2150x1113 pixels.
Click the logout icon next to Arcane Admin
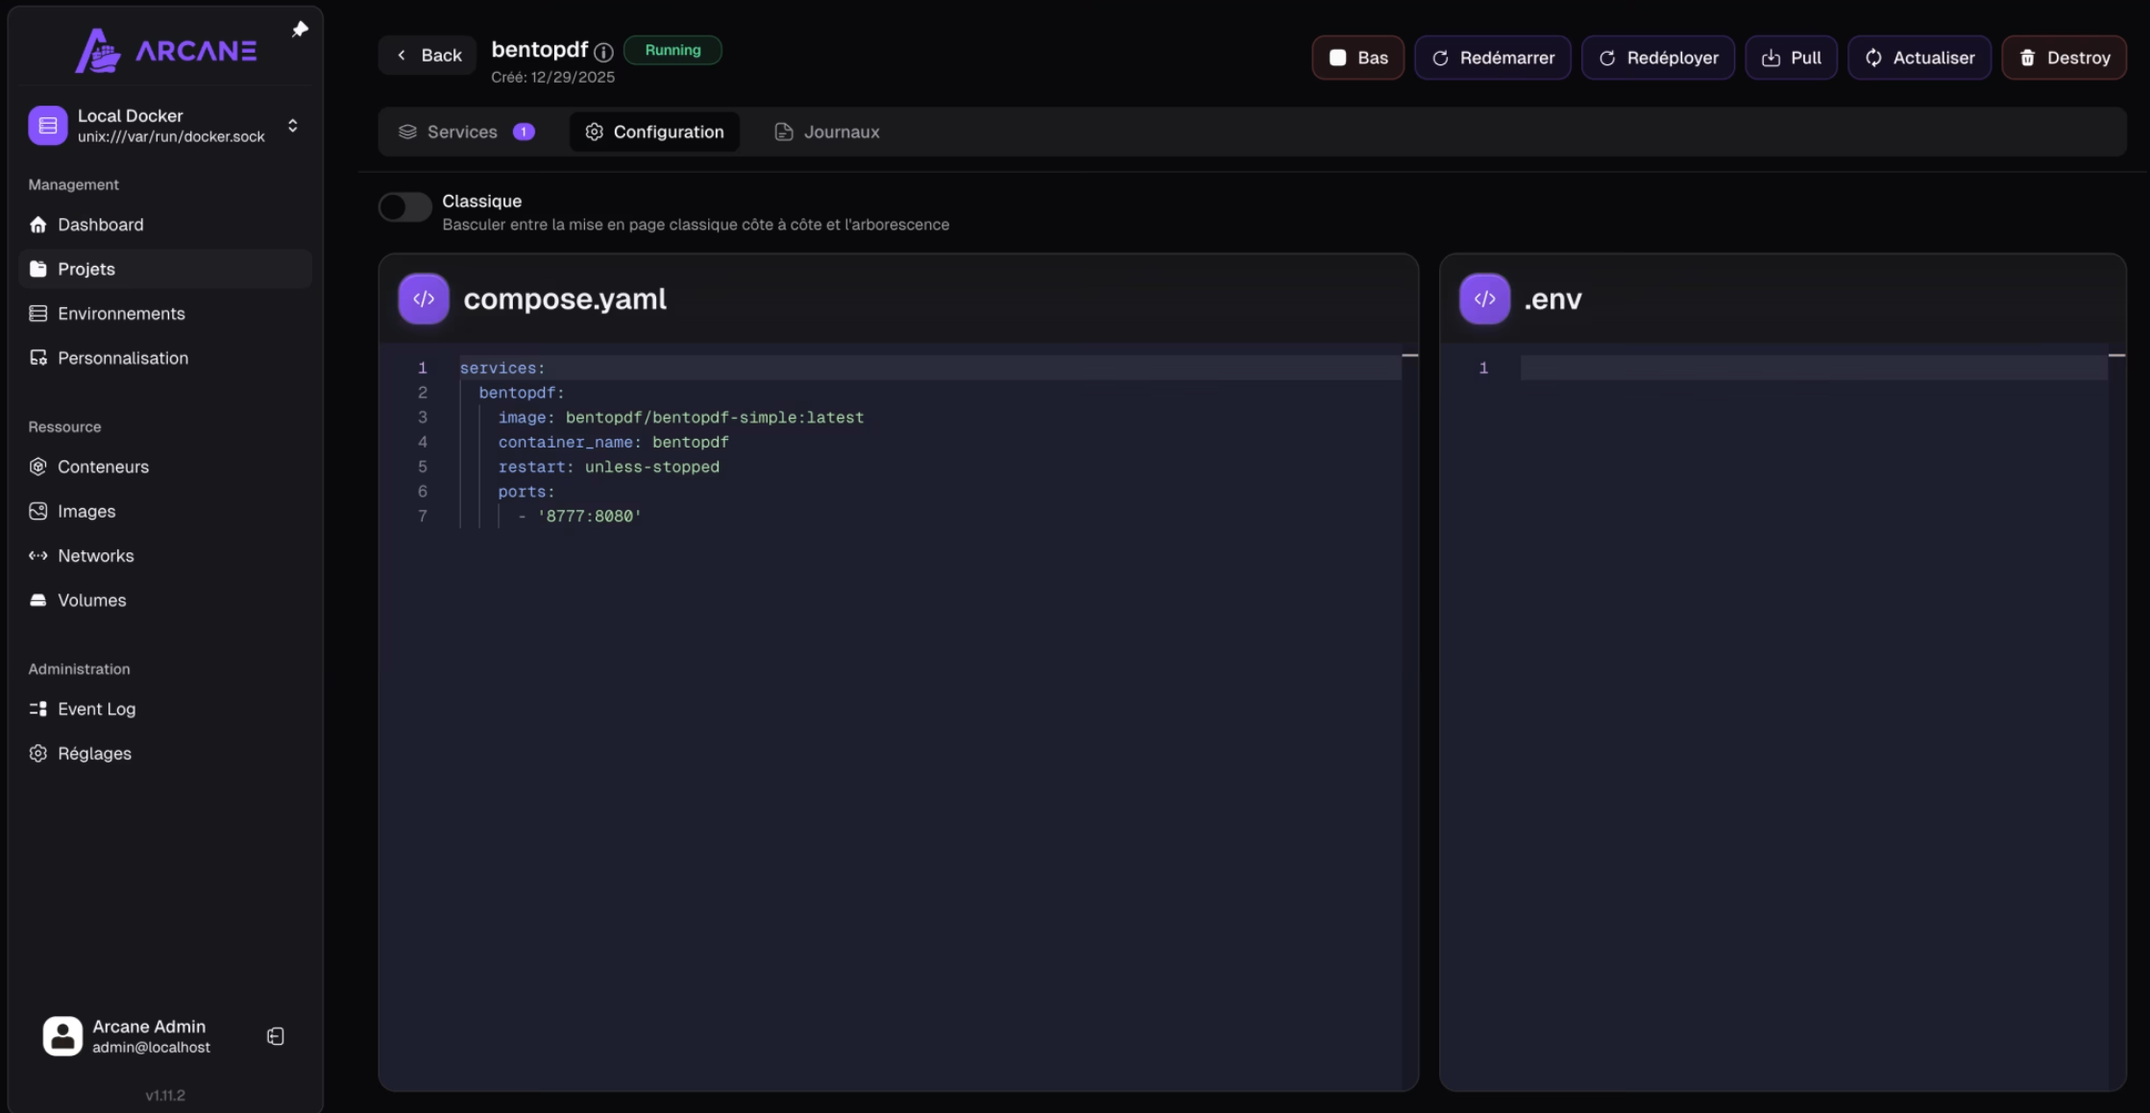(x=276, y=1036)
